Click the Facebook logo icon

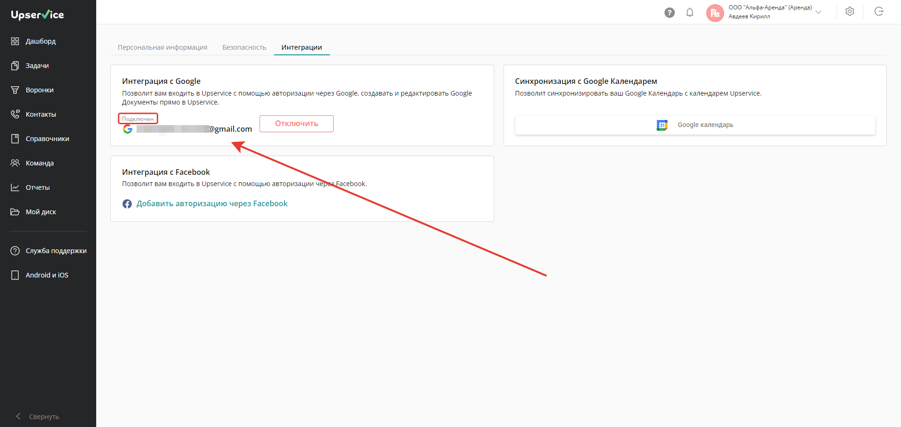click(x=127, y=204)
